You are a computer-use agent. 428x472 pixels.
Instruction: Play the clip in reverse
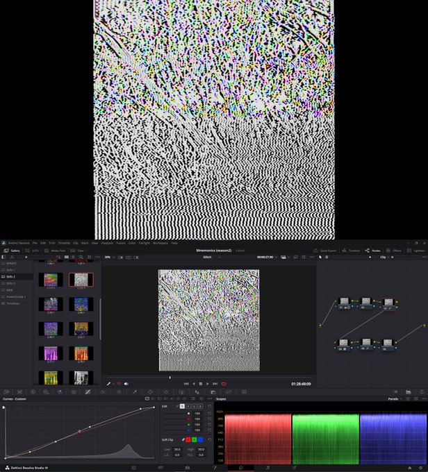[x=194, y=383]
